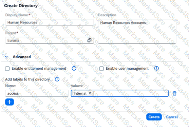Show info for entitlement management

[x=74, y=68]
